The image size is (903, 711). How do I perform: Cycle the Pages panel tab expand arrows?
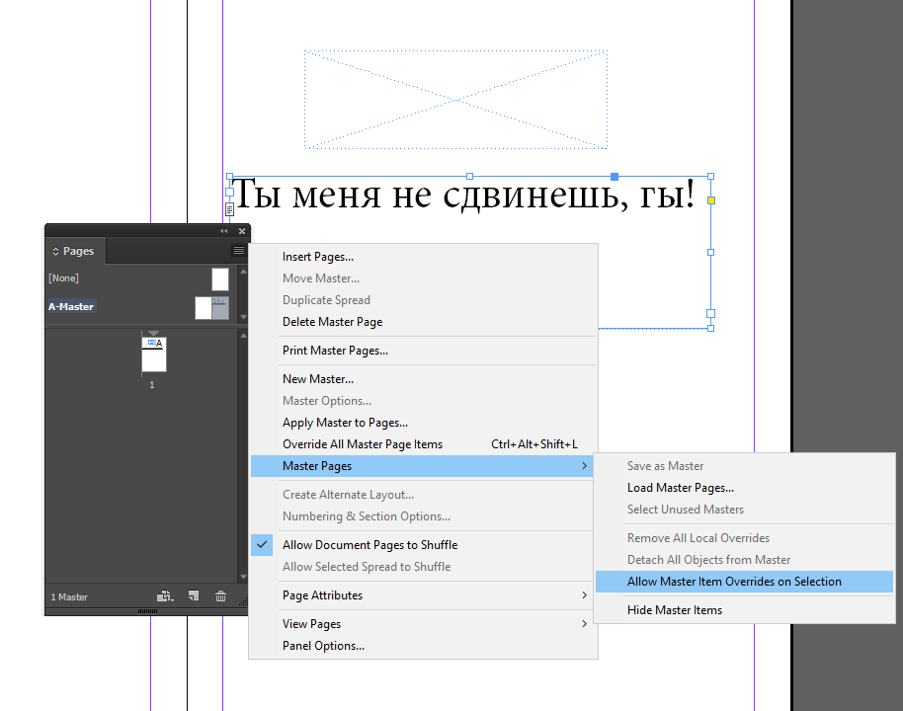tap(56, 251)
